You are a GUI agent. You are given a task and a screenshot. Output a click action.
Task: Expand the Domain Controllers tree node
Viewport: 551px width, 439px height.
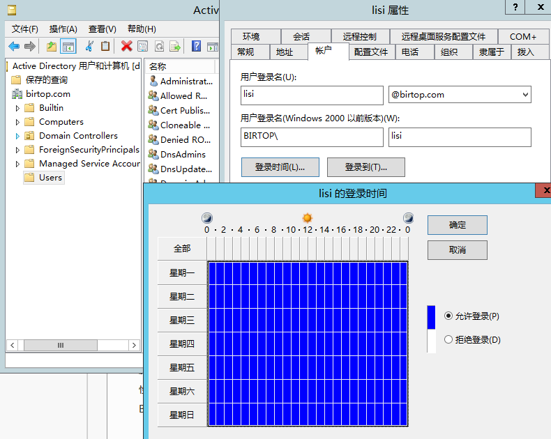click(17, 136)
